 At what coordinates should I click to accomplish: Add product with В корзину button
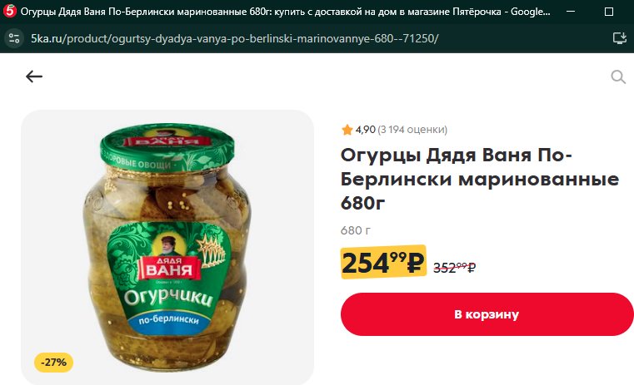487,314
